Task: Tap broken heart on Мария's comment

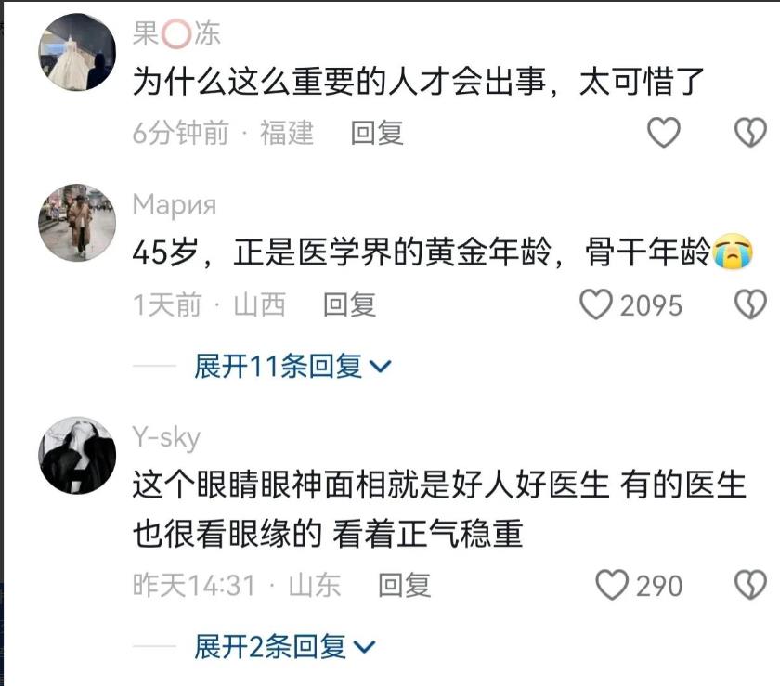Action: pyautogui.click(x=750, y=304)
